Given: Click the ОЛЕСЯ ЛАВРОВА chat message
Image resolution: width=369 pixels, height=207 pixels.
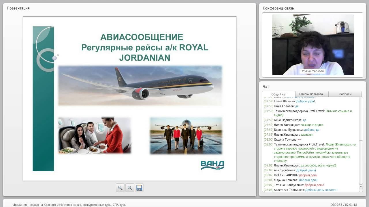Looking at the screenshot, I should coord(290,175).
